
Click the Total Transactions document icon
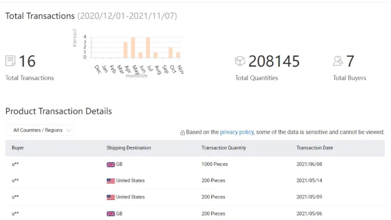pos(10,61)
